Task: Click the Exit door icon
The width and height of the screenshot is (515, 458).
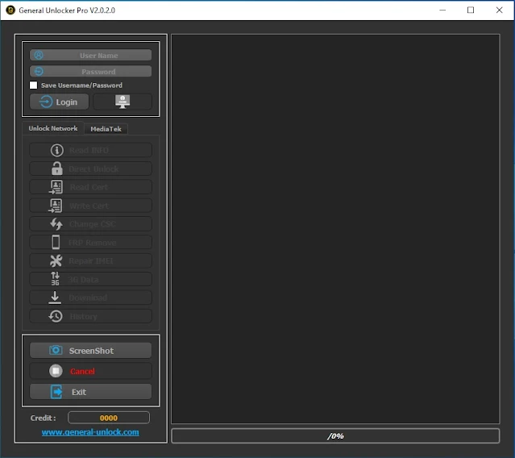Action: [56, 392]
